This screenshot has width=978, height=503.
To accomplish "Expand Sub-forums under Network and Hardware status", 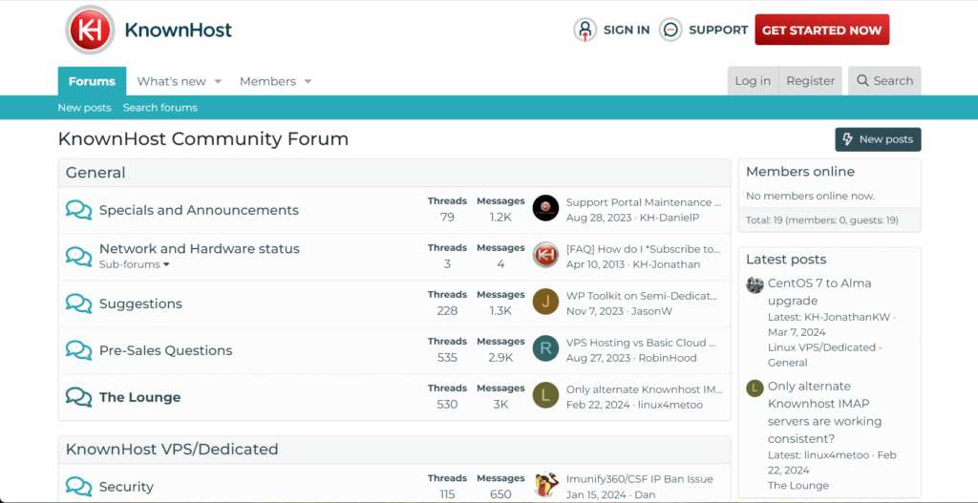I will pyautogui.click(x=134, y=264).
